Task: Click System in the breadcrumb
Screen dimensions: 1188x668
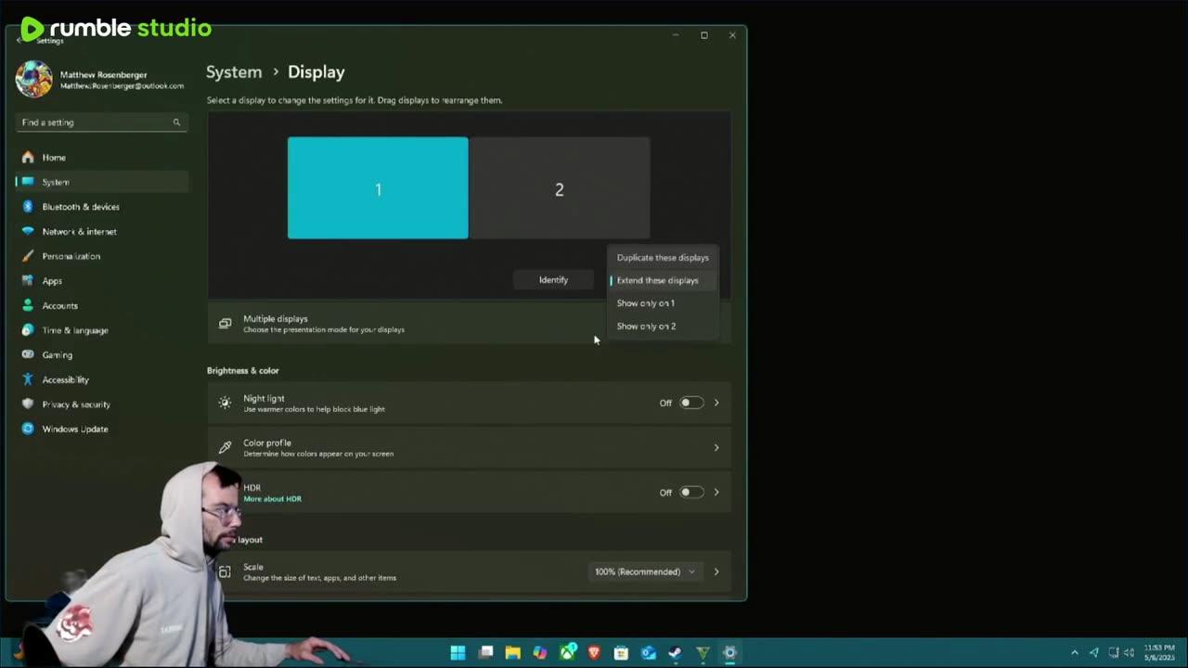Action: pyautogui.click(x=234, y=71)
